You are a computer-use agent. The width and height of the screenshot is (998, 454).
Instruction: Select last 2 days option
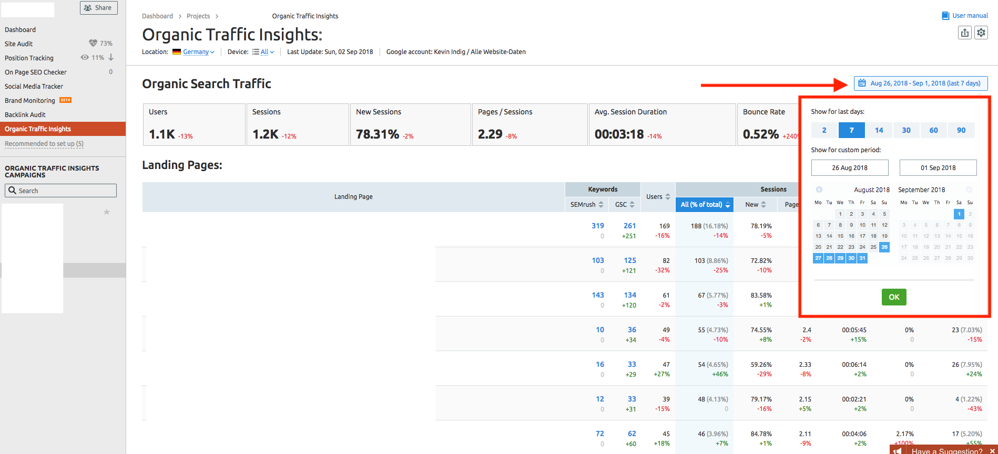(x=824, y=130)
